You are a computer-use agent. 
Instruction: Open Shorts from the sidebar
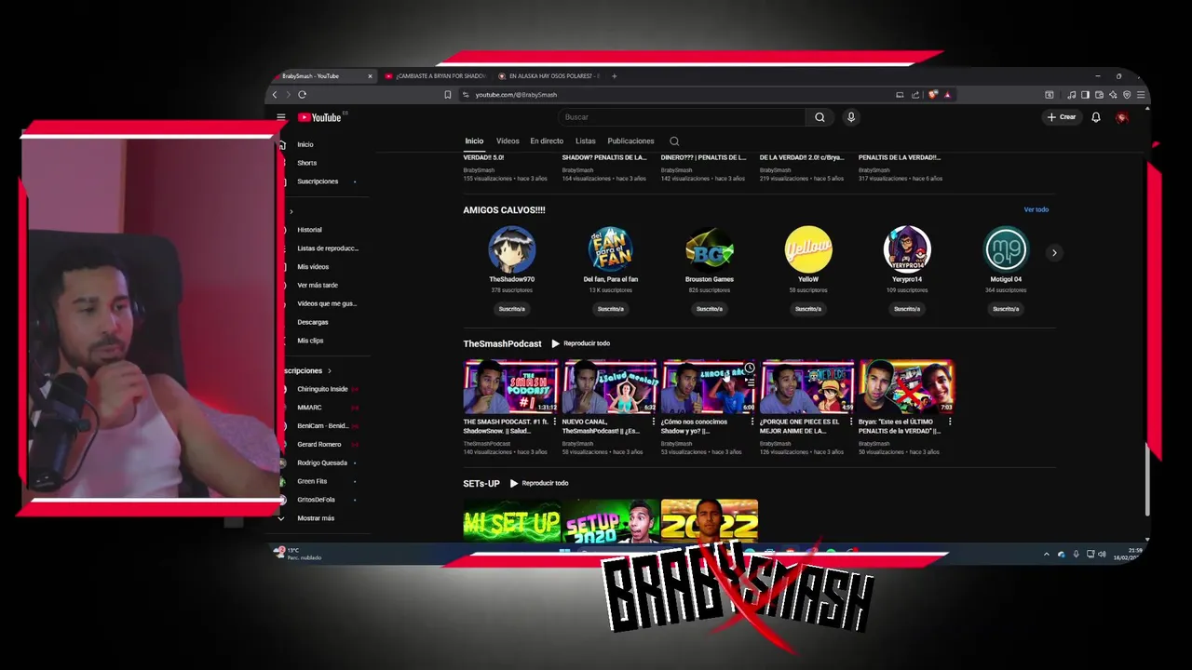tap(307, 163)
